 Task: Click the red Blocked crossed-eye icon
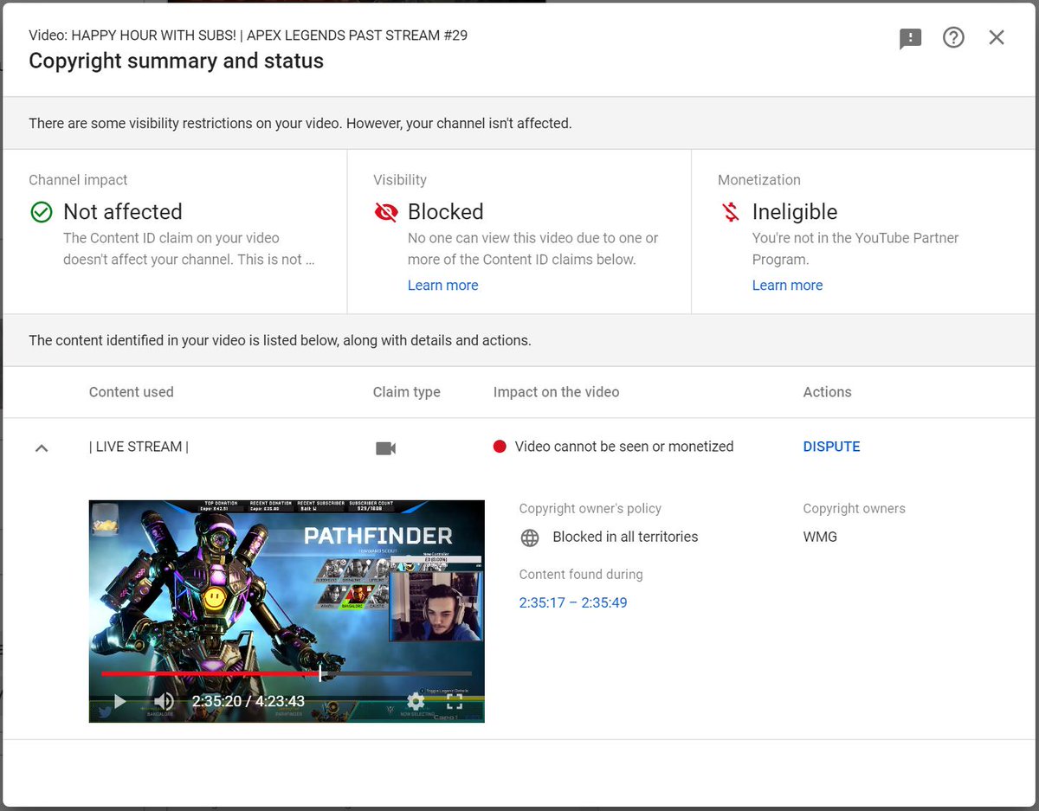385,212
